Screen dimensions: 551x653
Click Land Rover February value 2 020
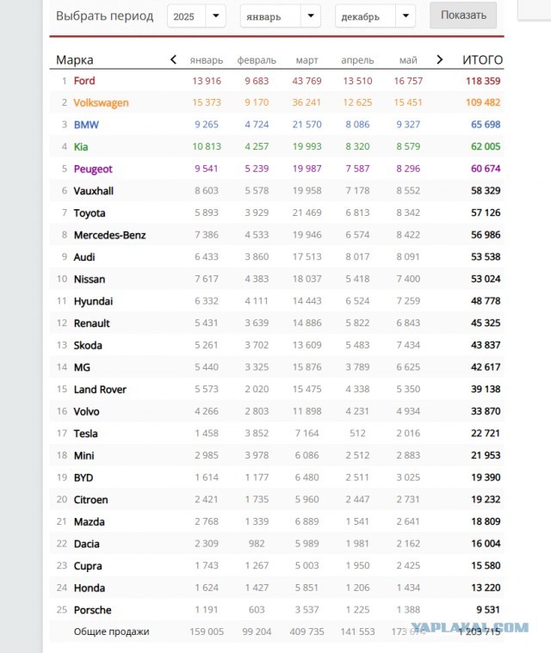[x=257, y=390]
